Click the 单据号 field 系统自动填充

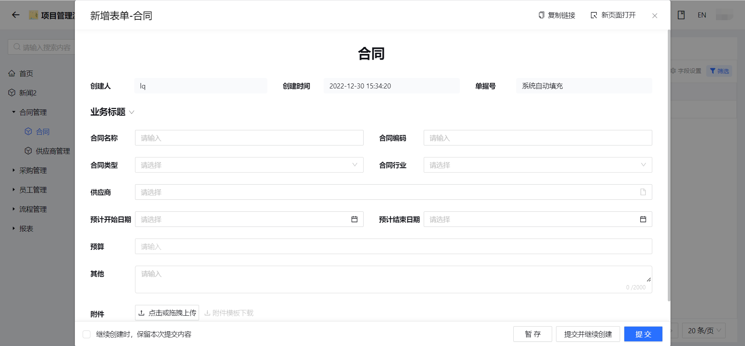[584, 86]
